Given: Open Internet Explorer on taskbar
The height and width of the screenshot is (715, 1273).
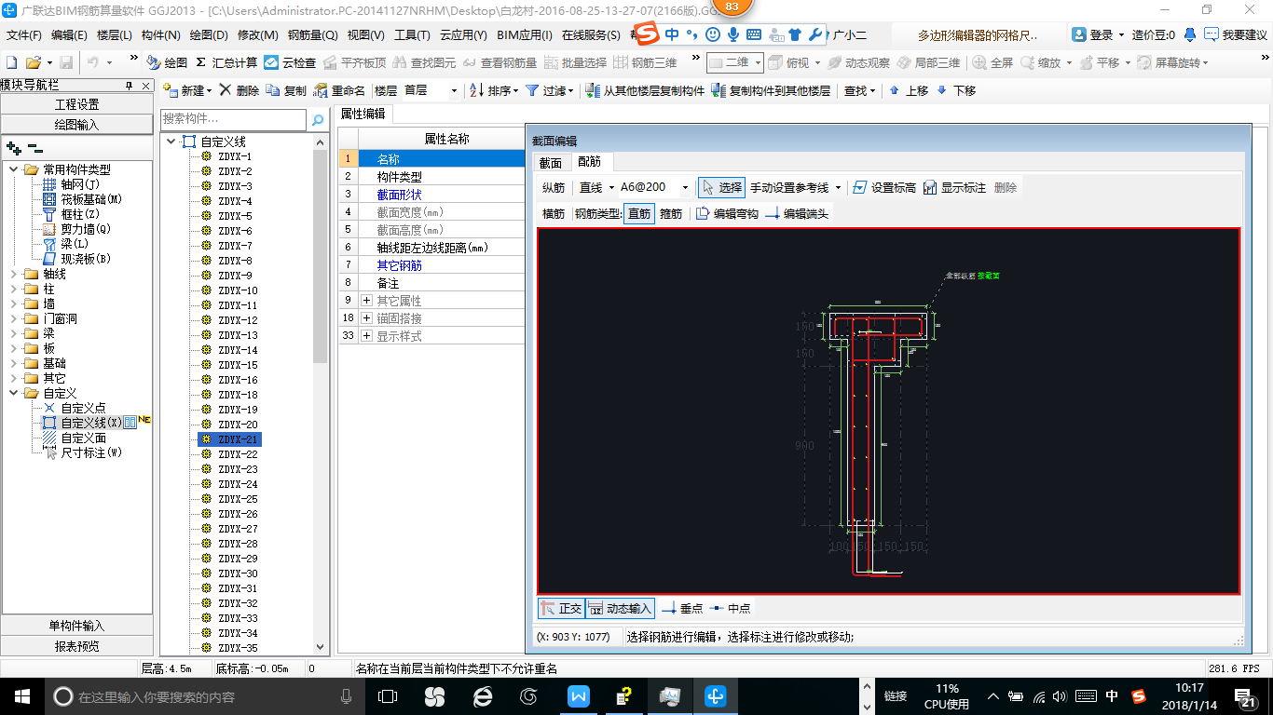Looking at the screenshot, I should pos(483,695).
